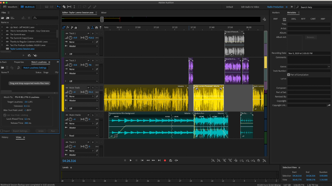The height and width of the screenshot is (186, 332).
Task: Mute Track 1
Action: [88, 33]
